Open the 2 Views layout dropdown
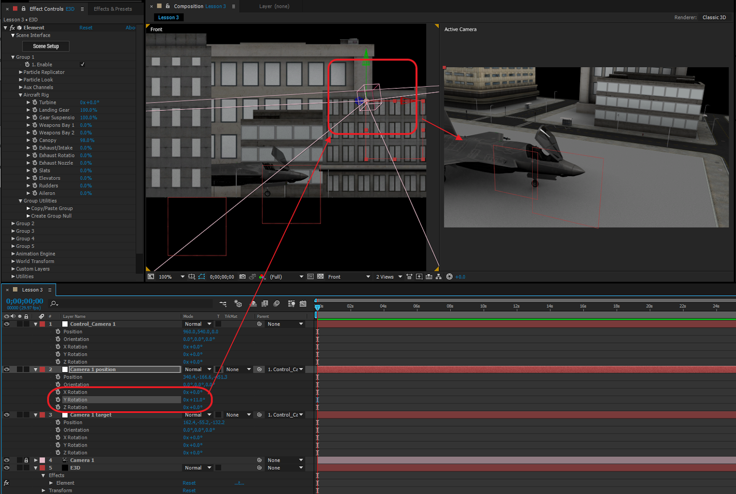The image size is (736, 494). pos(389,277)
